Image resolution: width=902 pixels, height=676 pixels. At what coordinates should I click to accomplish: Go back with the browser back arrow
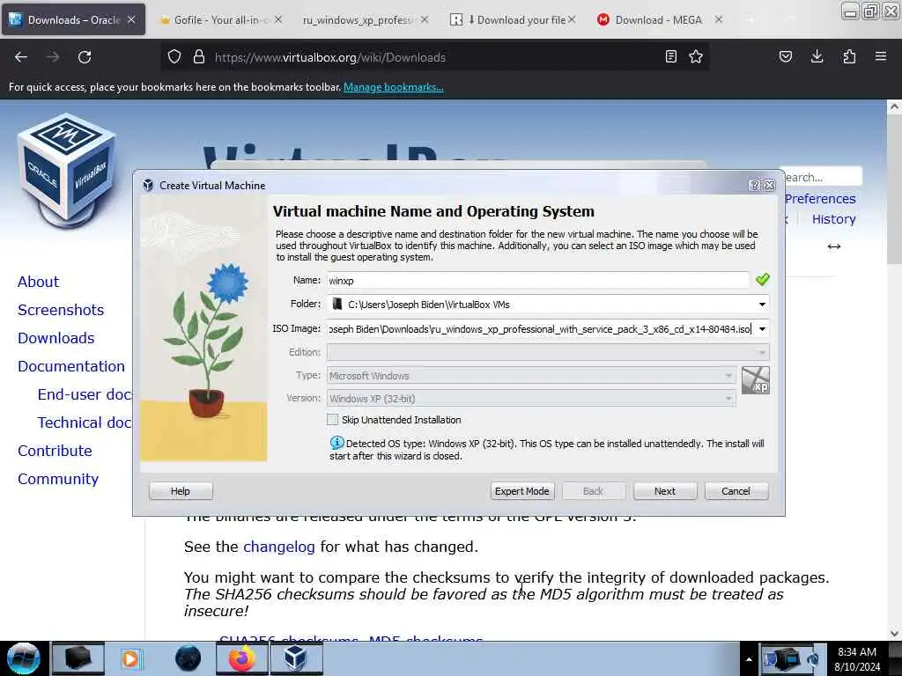[x=21, y=57]
